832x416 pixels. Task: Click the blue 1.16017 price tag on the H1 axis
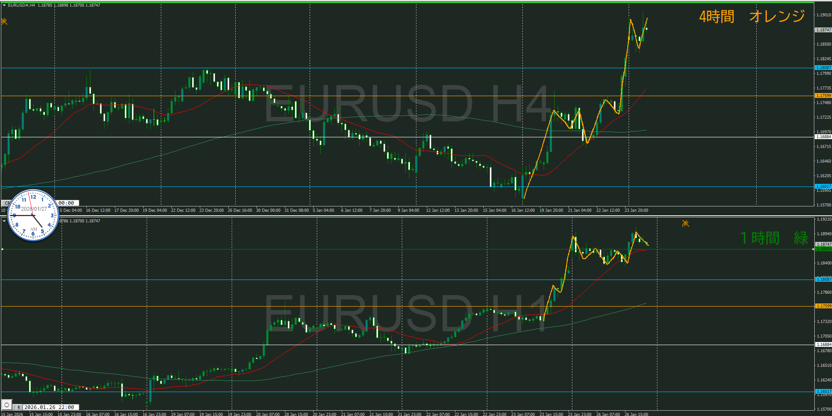(x=823, y=391)
